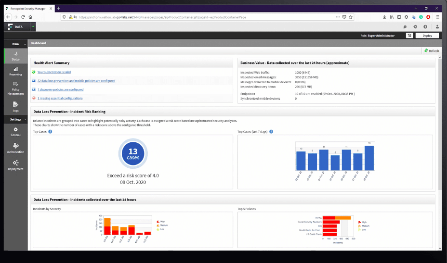Click the site security padlock icon
Image resolution: width=447 pixels, height=263 pixels.
71,17
